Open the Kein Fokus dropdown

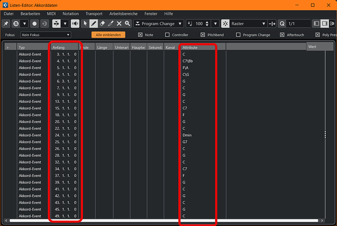46,35
